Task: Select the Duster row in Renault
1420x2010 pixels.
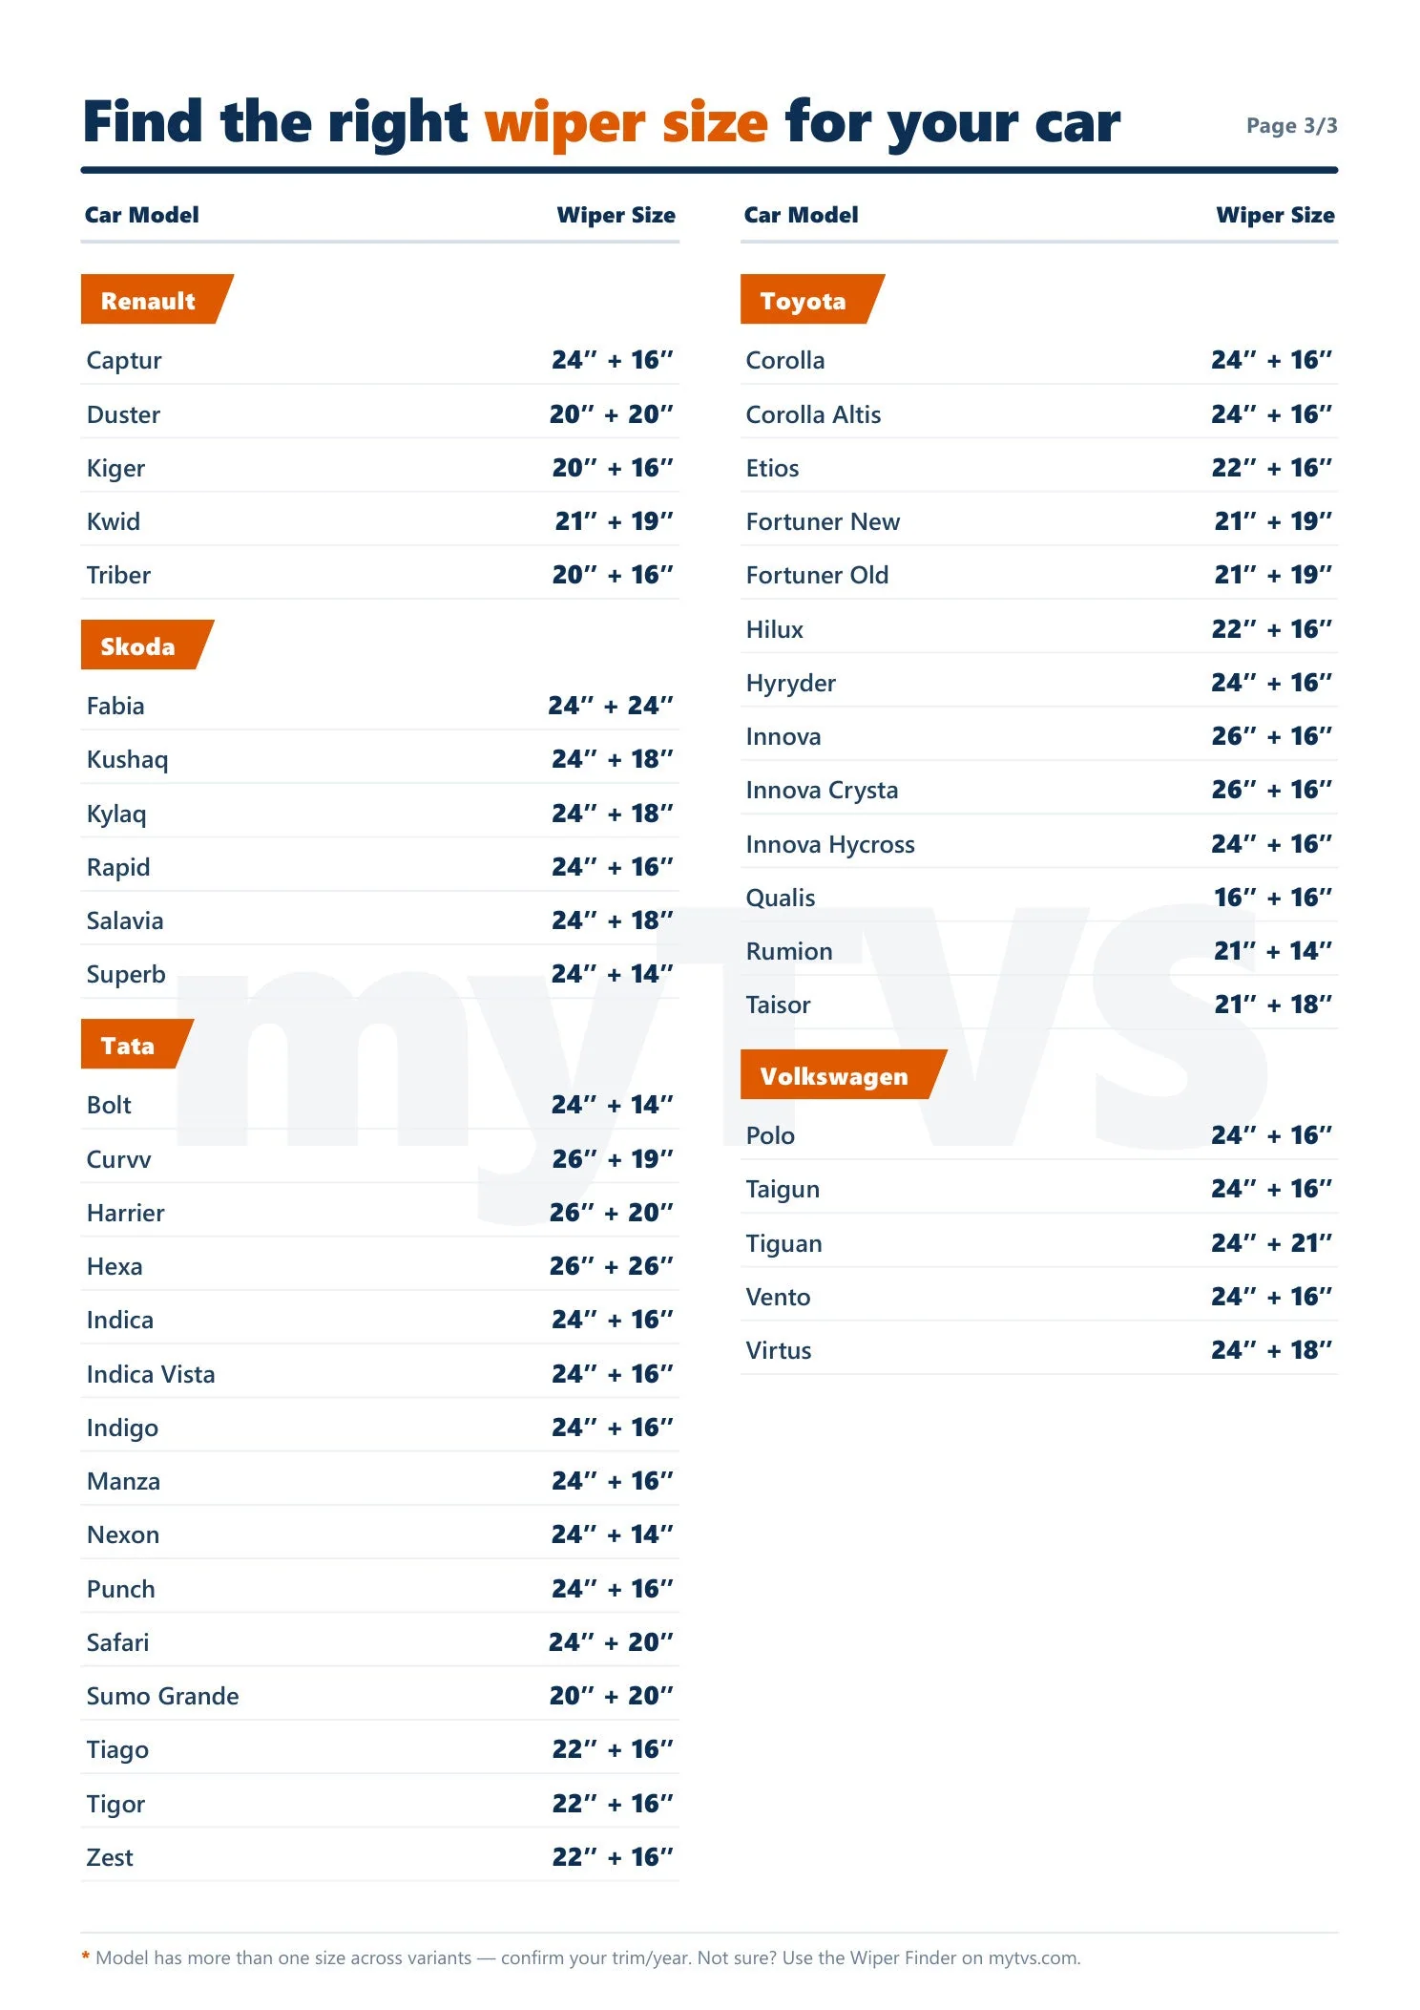Action: (x=380, y=413)
